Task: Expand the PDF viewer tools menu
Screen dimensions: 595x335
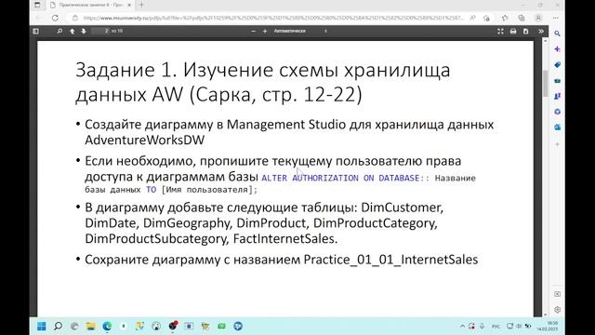Action: pos(541,32)
